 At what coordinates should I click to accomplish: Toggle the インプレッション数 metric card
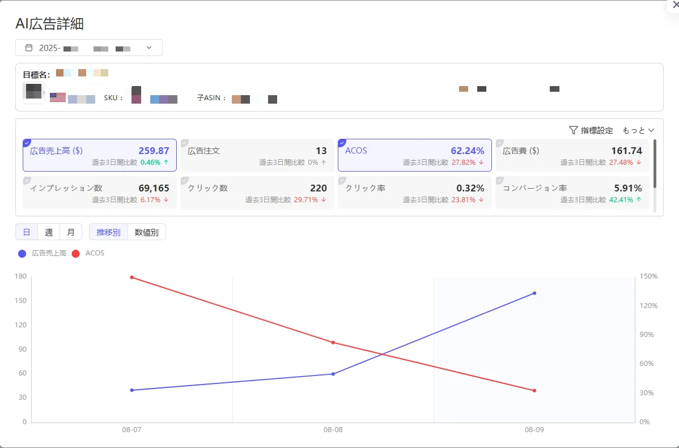point(100,193)
